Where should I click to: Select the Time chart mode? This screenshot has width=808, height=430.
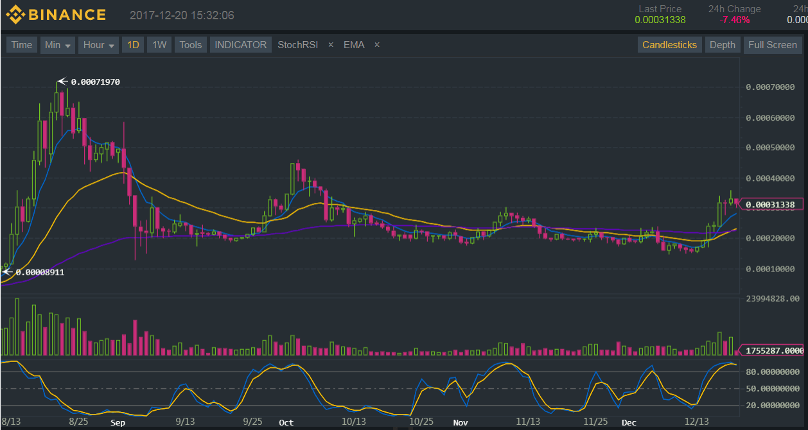coord(21,45)
